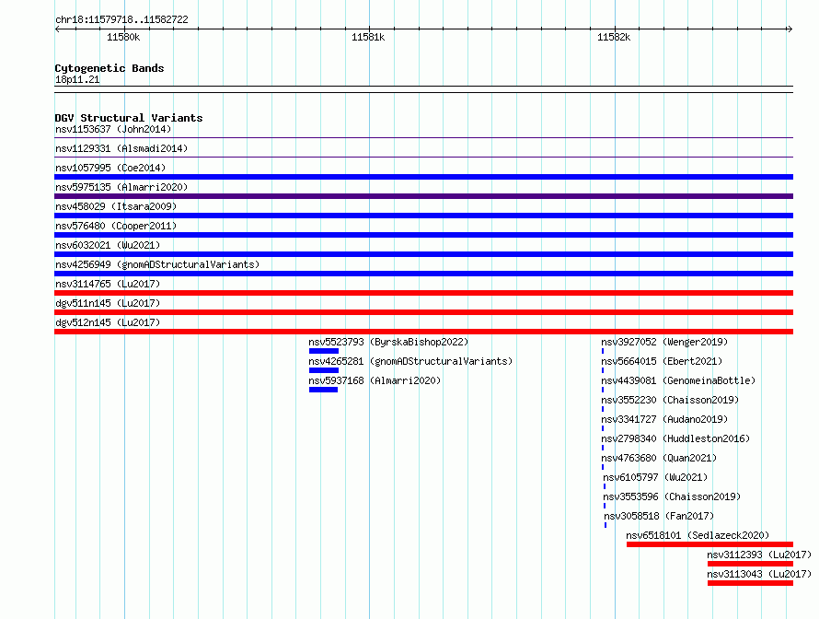Click the nsv1153637 (John2014) variant label
The image size is (819, 619).
(x=113, y=129)
